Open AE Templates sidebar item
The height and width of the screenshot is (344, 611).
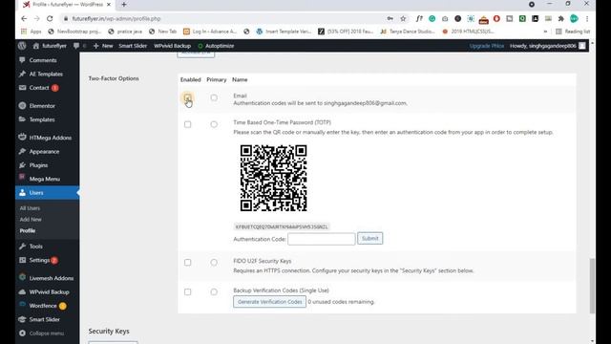(x=47, y=74)
